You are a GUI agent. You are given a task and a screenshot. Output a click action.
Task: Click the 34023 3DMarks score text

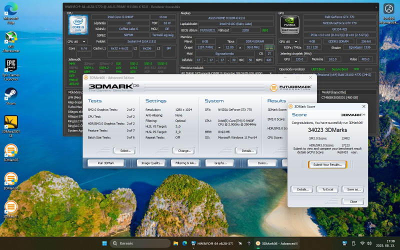[x=327, y=130]
